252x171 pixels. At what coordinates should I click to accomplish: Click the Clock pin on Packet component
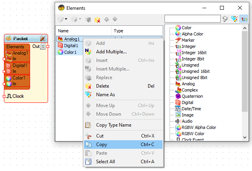[x=4, y=96]
